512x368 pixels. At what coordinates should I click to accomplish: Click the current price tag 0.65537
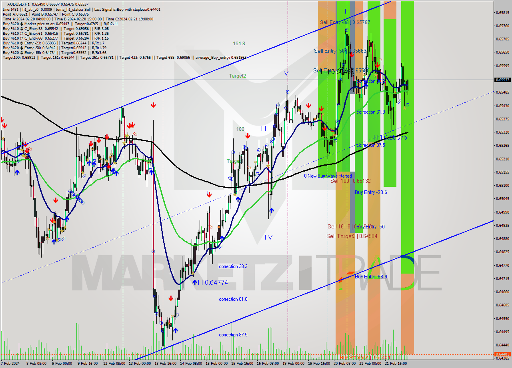pyautogui.click(x=502, y=80)
